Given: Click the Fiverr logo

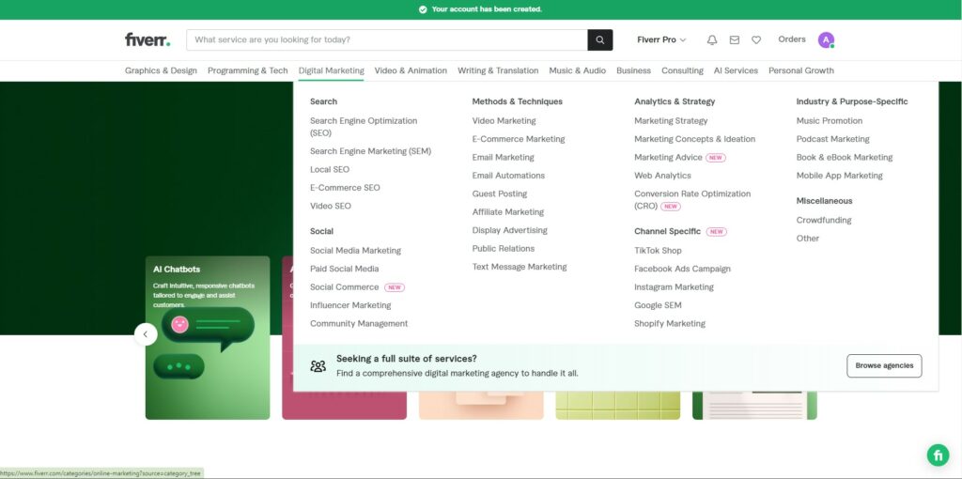Looking at the screenshot, I should tap(147, 39).
